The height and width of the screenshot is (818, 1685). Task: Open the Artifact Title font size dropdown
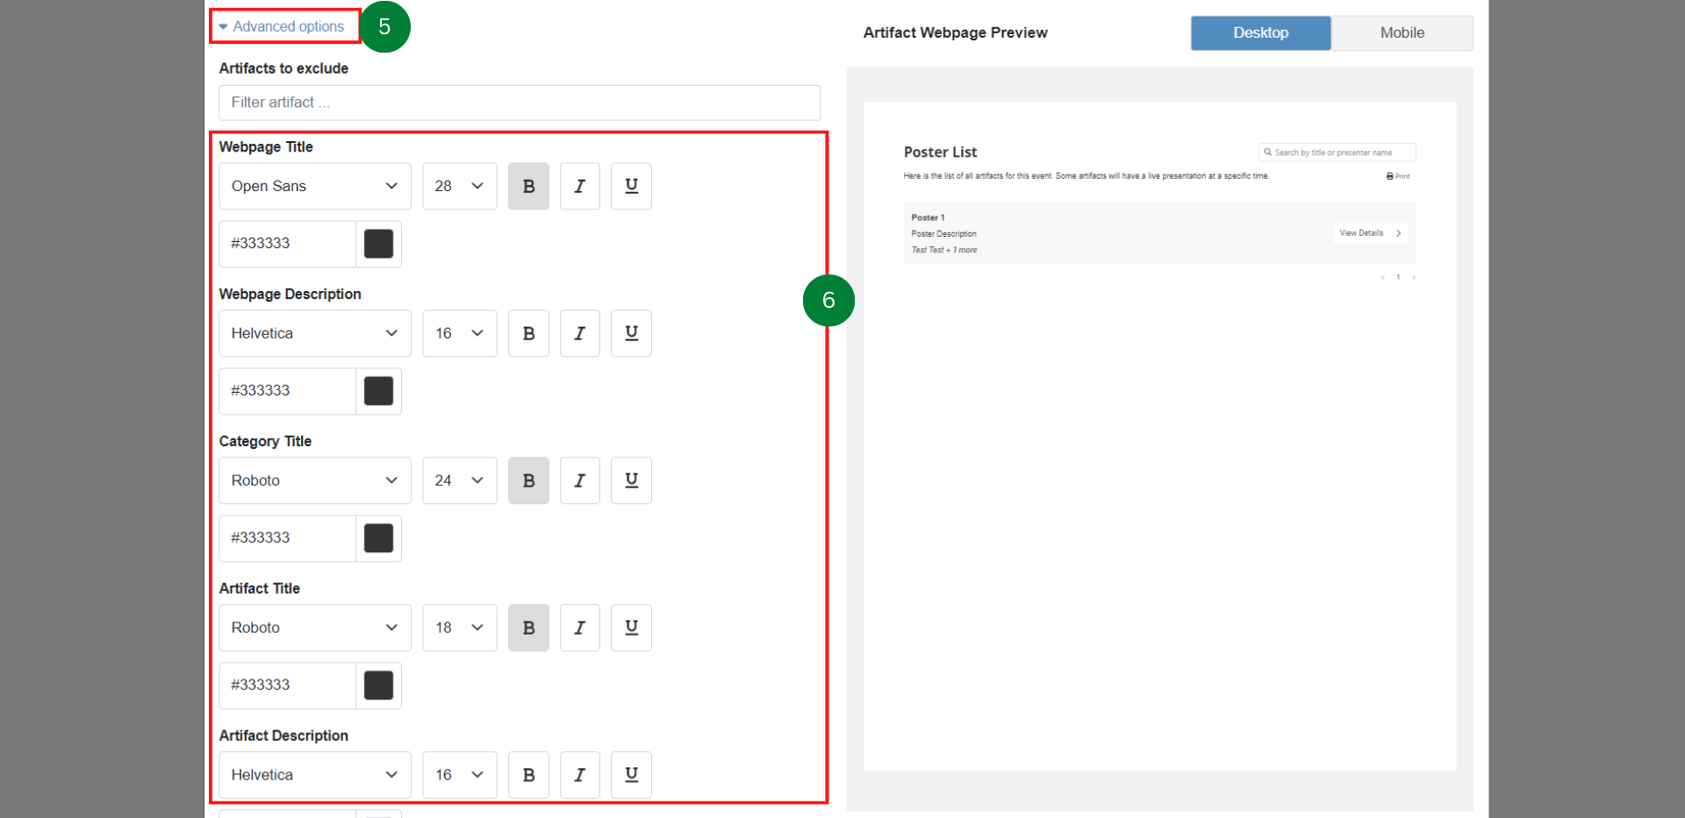459,628
